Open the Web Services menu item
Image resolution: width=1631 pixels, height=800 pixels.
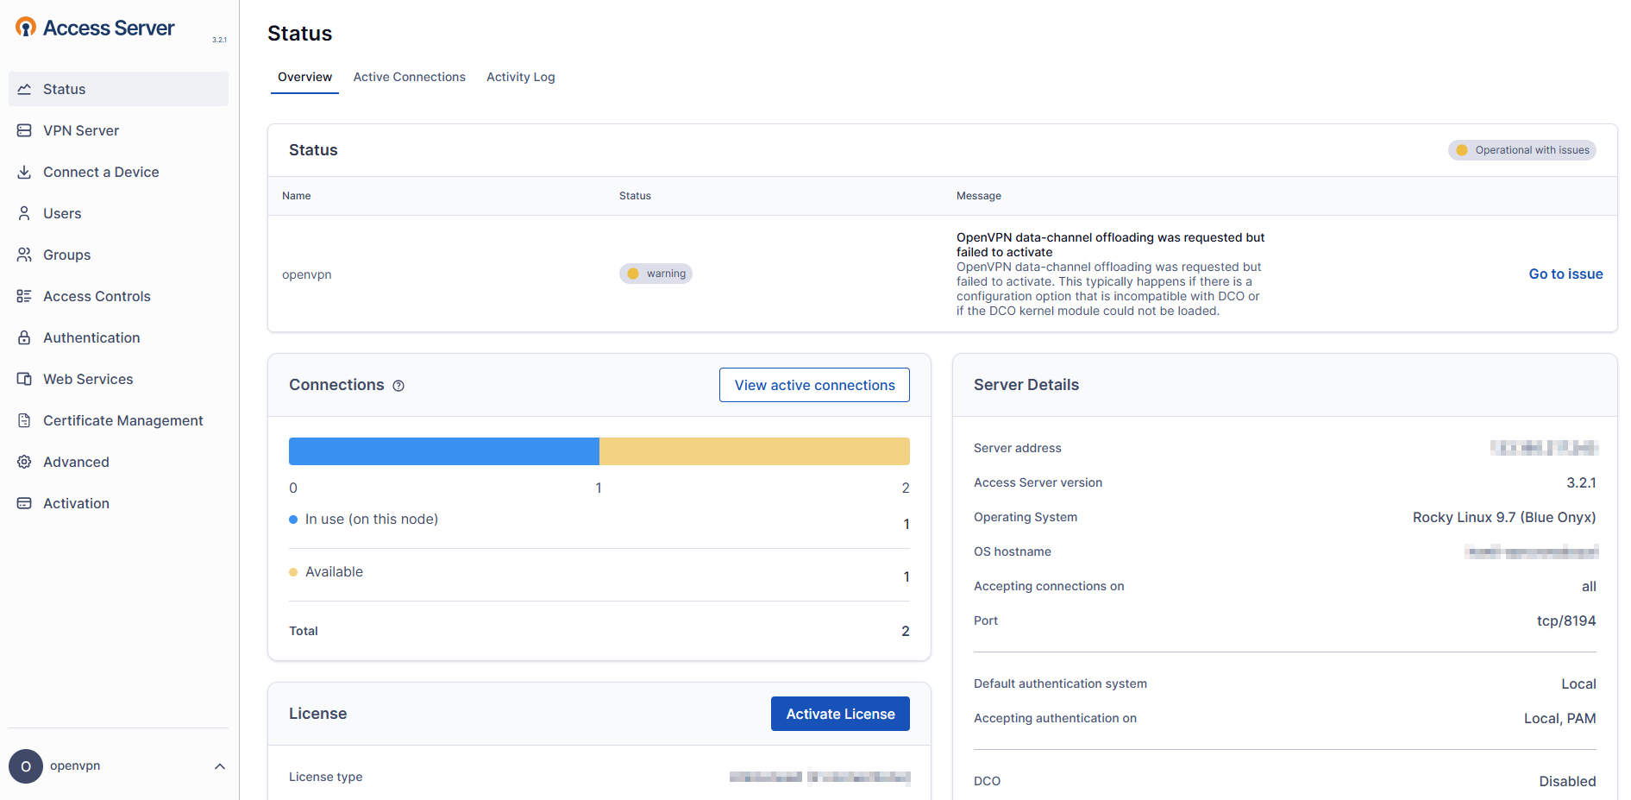118,379
